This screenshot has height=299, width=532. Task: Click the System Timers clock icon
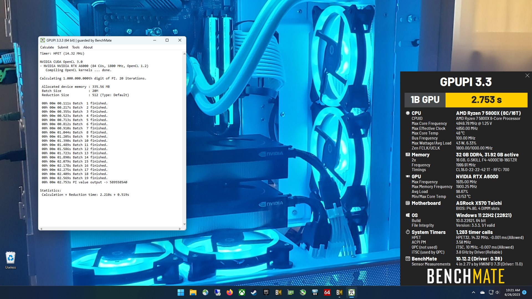click(408, 232)
